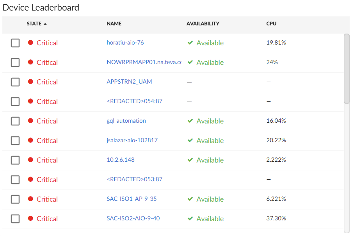Screen dimensions: 352x236
Task: Click red critical dot in APPSTRN2_UAM row
Action: tap(30, 82)
